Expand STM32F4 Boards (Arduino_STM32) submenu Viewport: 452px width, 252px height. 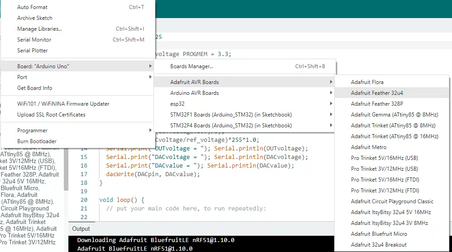tap(245, 126)
